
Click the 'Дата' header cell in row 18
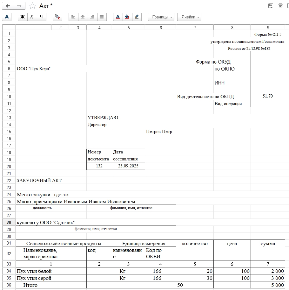pos(128,152)
